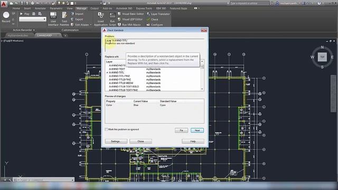338x190 pixels.
Task: Click the Next button
Action: point(197,130)
